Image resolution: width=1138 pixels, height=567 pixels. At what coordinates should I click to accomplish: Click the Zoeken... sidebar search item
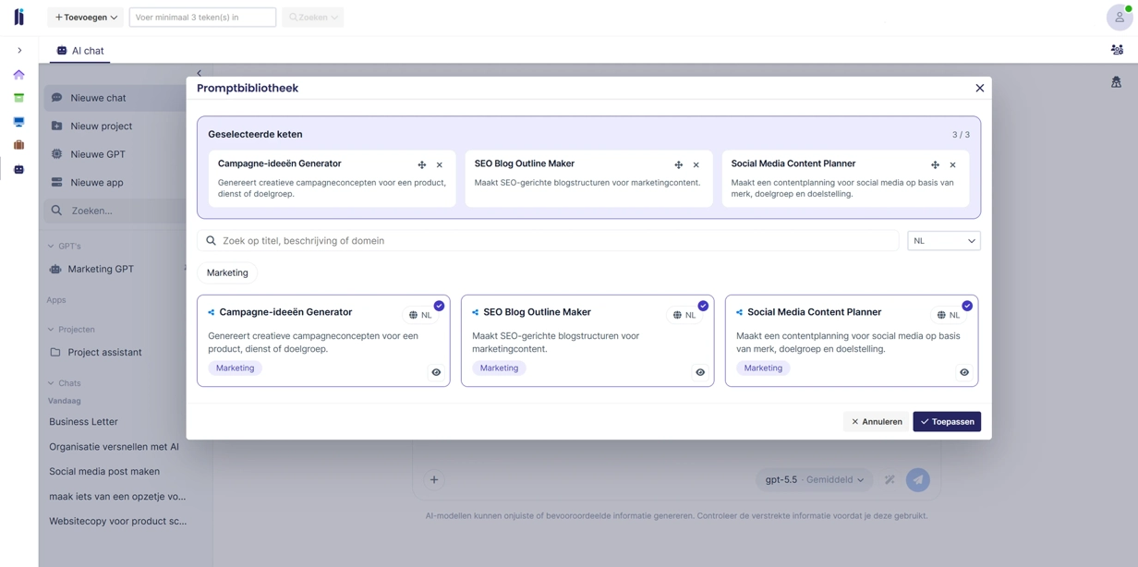(116, 211)
